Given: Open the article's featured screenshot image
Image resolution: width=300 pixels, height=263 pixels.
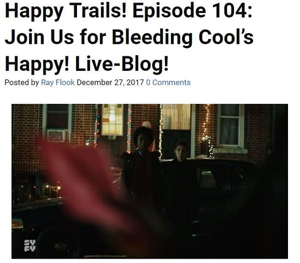Looking at the screenshot, I should (x=149, y=181).
